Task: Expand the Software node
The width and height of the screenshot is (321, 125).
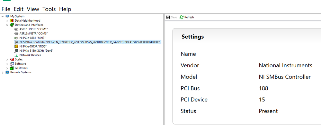Action: (x=7, y=64)
